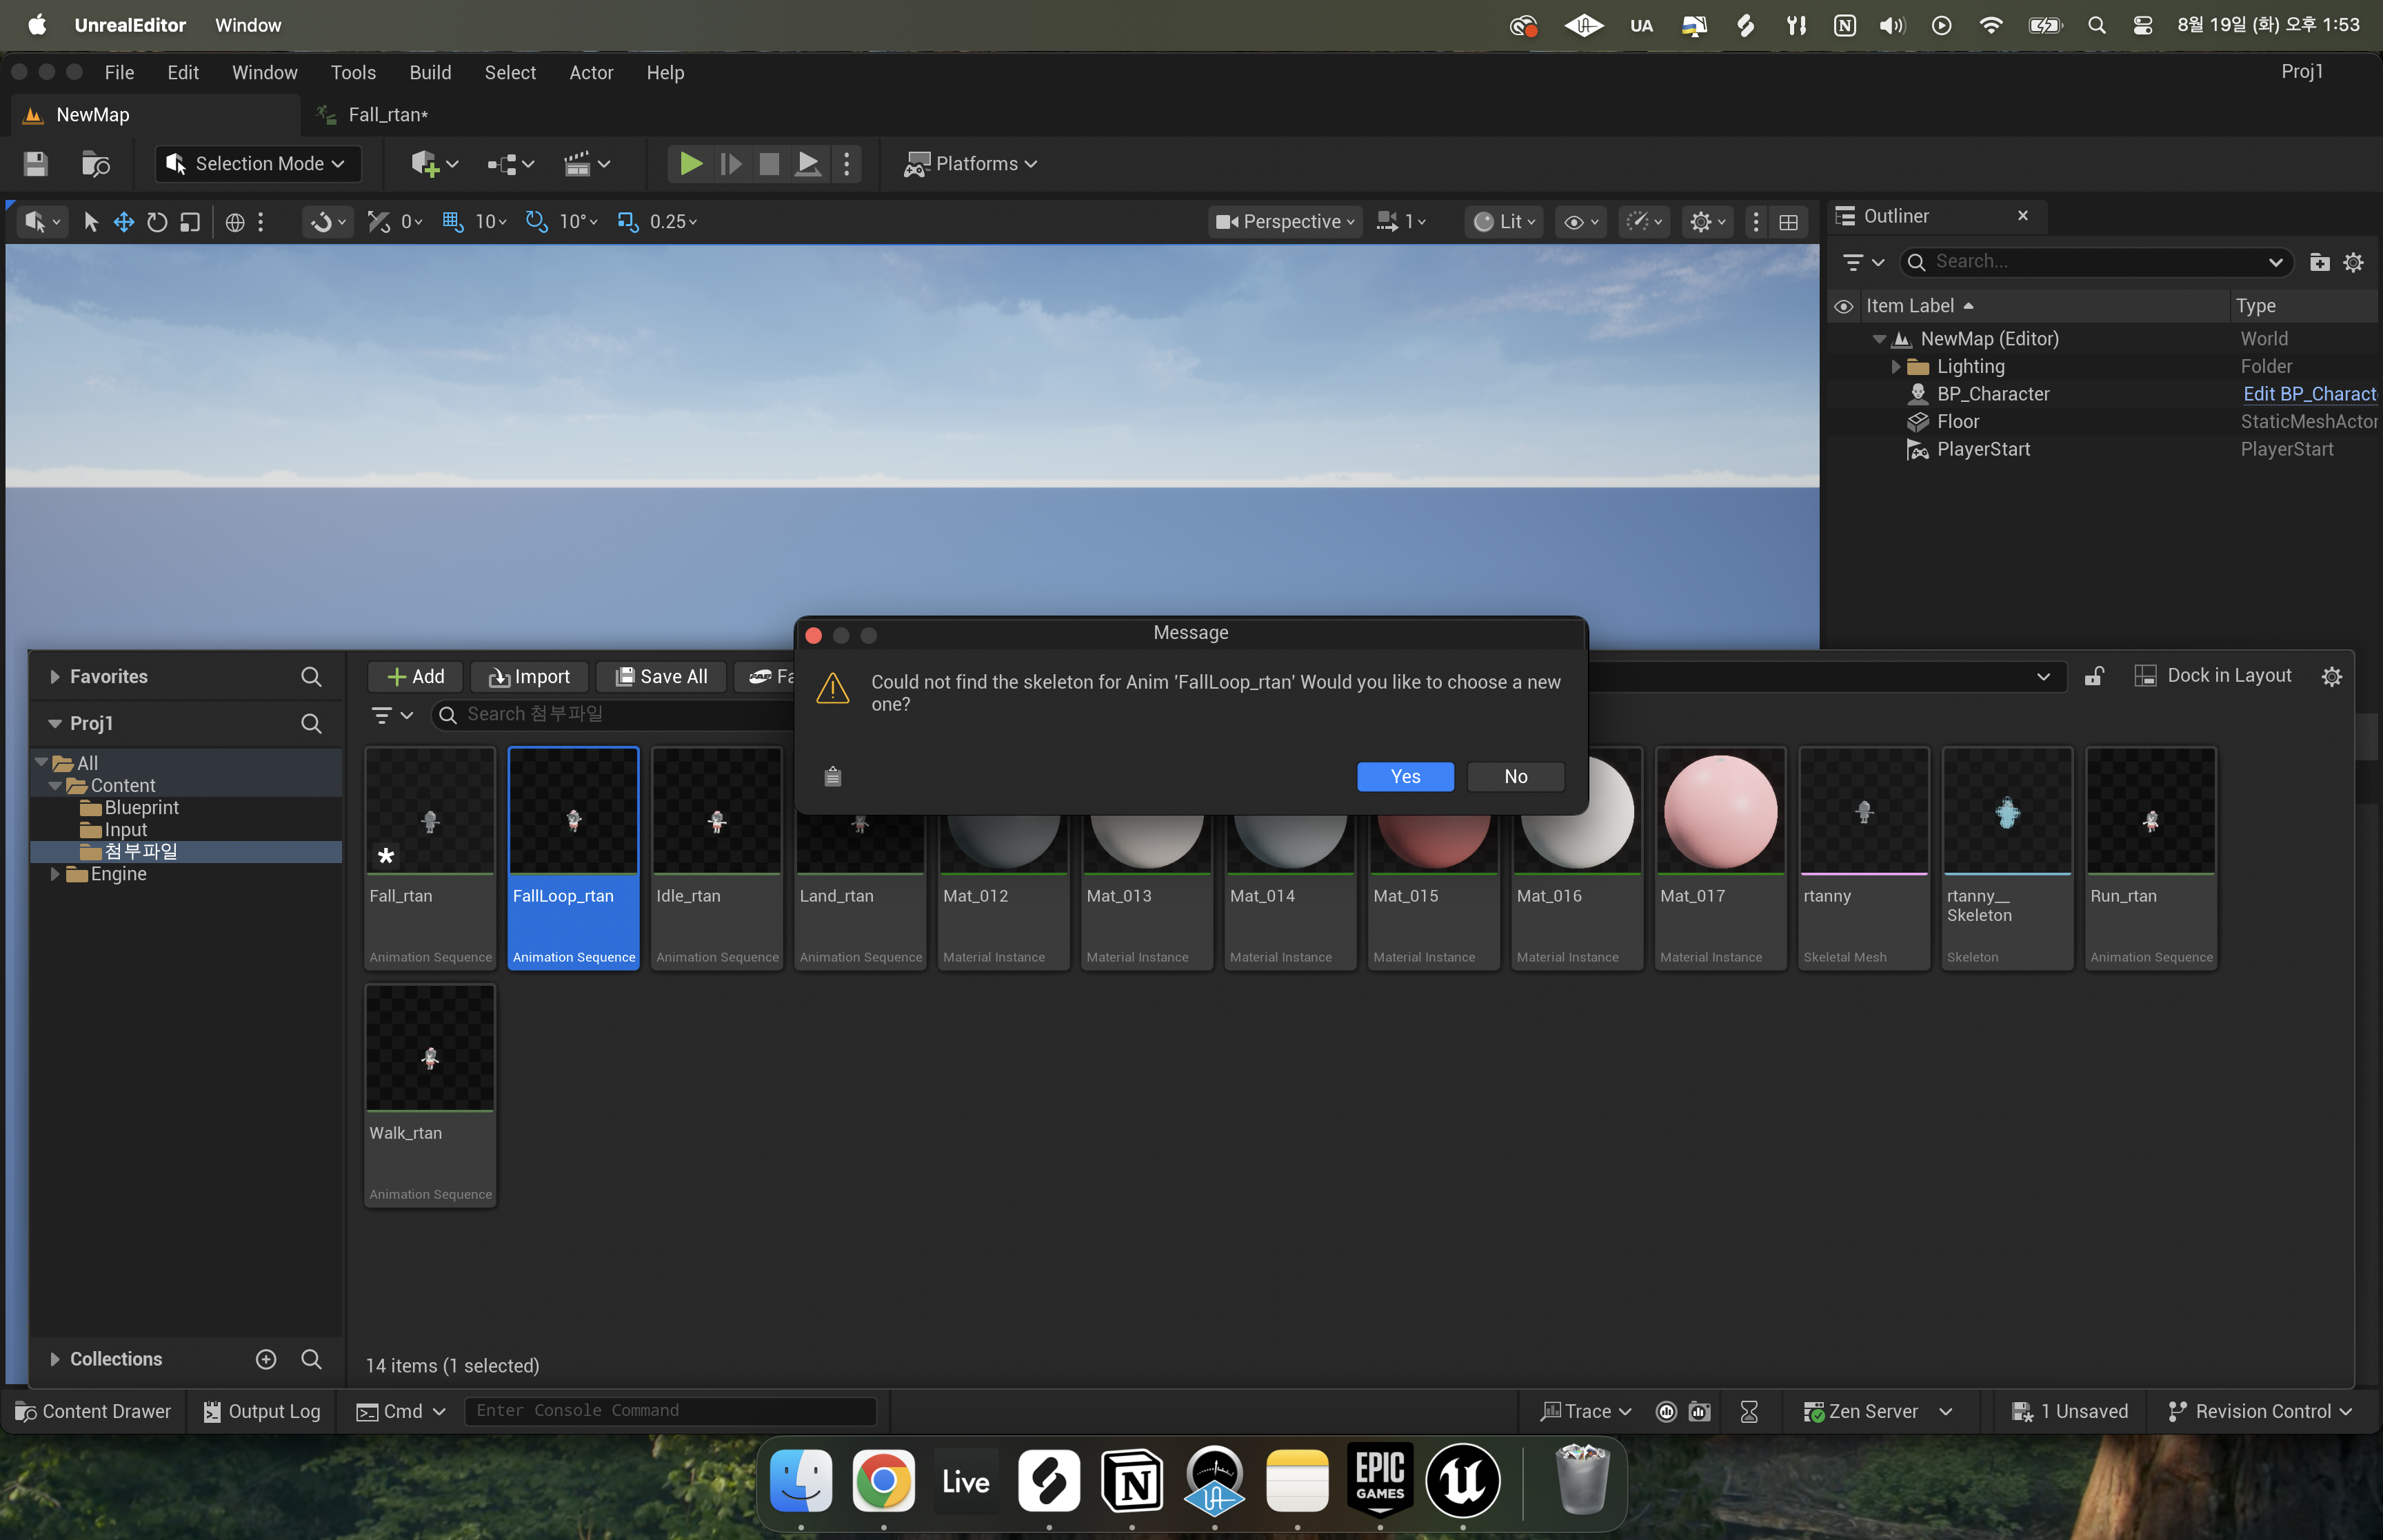Open the Browse Content icon next to Save
This screenshot has height=1540, width=2383.
(96, 164)
